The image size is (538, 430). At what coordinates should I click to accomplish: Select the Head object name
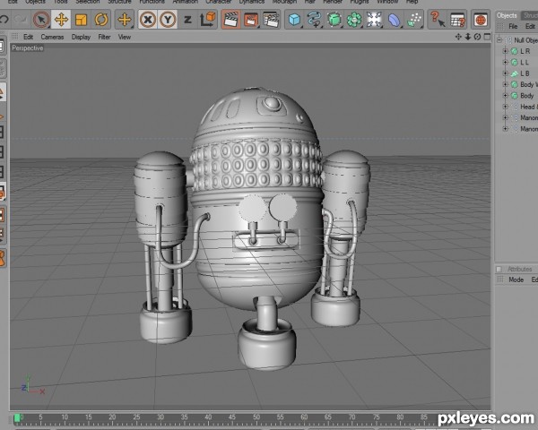[x=528, y=107]
